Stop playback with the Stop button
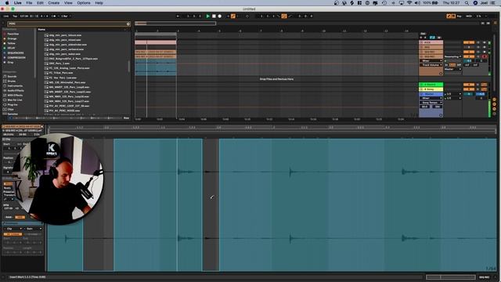The image size is (501, 282). coord(214,16)
